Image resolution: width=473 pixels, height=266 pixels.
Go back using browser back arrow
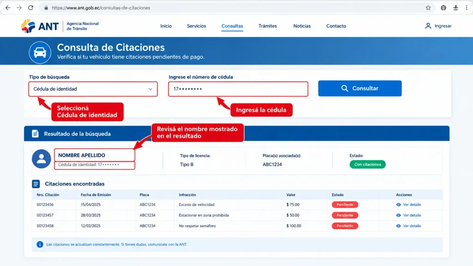click(8, 8)
